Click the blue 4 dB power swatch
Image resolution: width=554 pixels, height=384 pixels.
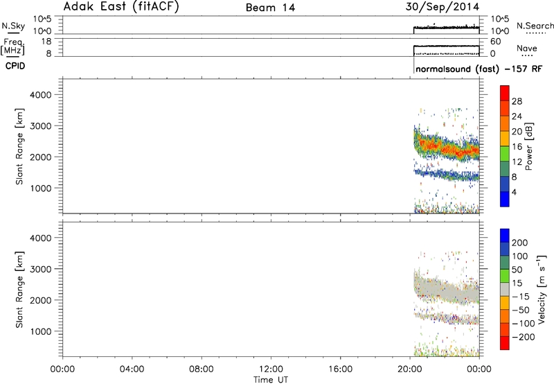(x=505, y=199)
